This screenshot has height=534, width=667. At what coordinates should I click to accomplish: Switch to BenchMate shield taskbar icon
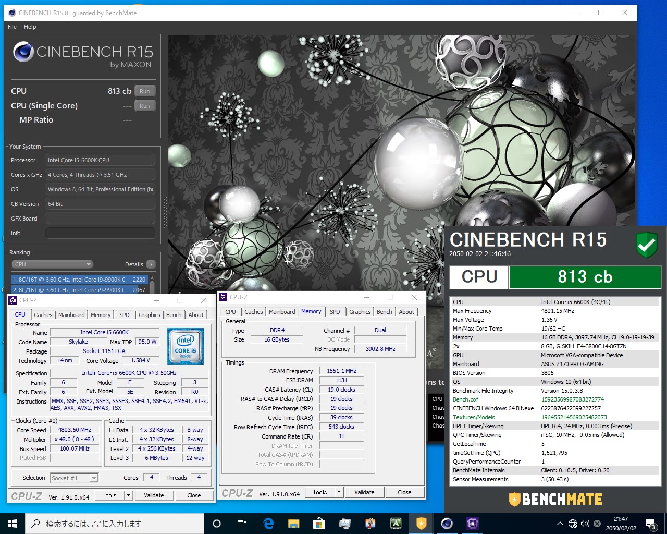click(x=421, y=524)
